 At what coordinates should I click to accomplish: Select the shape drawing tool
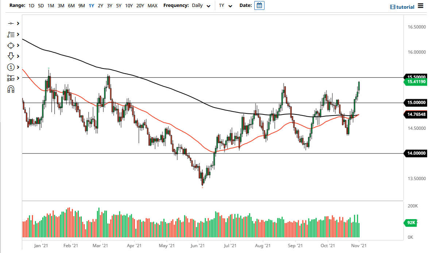(11, 45)
